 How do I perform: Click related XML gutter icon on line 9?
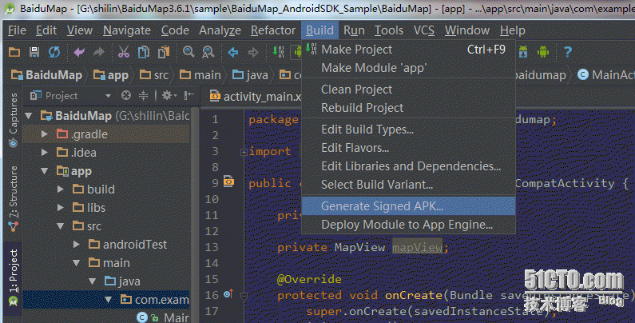pyautogui.click(x=228, y=181)
